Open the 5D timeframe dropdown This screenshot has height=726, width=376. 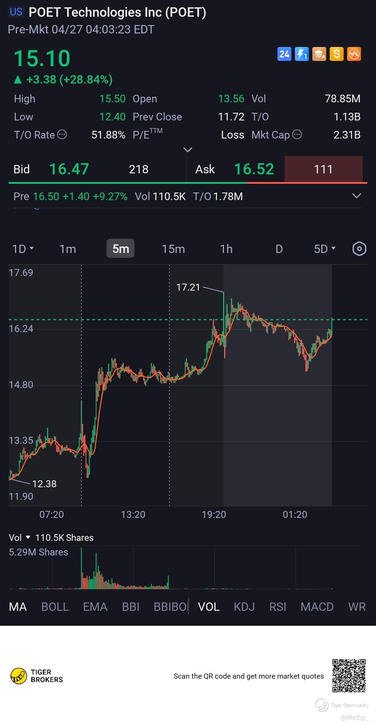[x=324, y=249]
